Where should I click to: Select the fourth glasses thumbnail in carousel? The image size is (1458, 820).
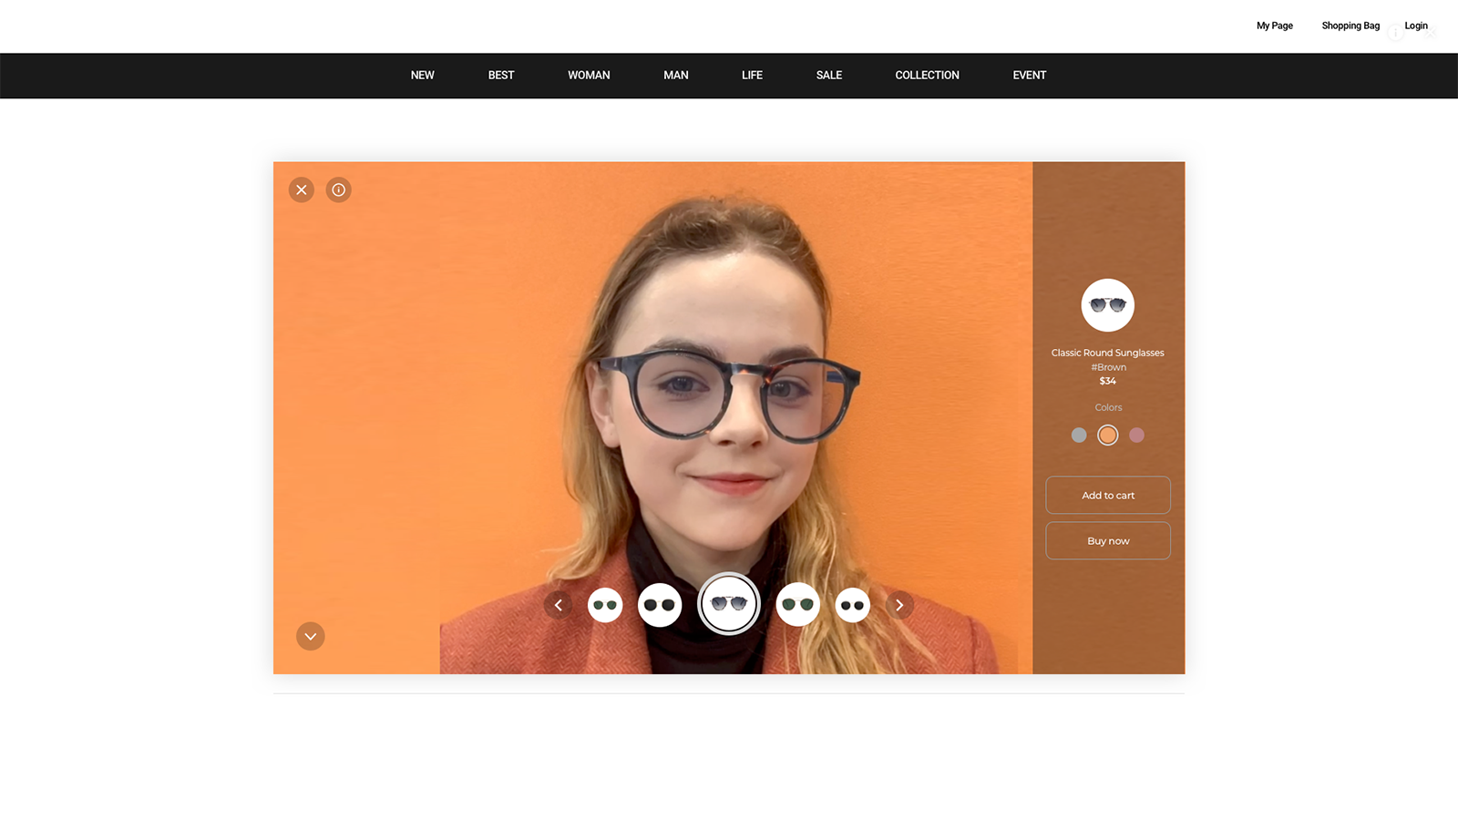pyautogui.click(x=797, y=605)
